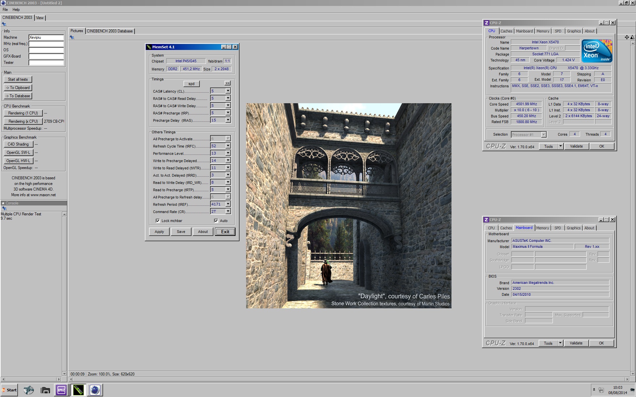
Task: Click the Start all tests button
Action: point(18,79)
